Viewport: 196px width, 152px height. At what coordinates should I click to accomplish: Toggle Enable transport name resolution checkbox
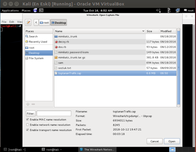(27, 130)
